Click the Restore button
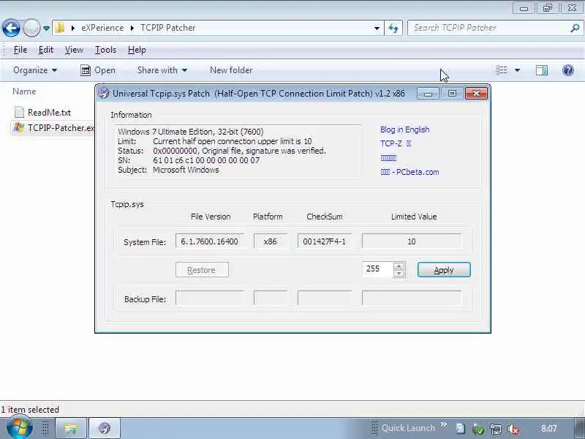This screenshot has width=585, height=439. click(202, 270)
